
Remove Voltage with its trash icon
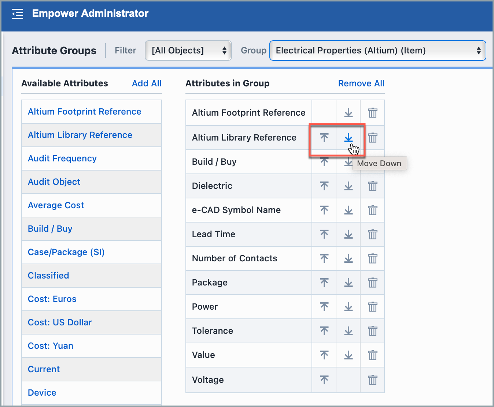pyautogui.click(x=372, y=380)
